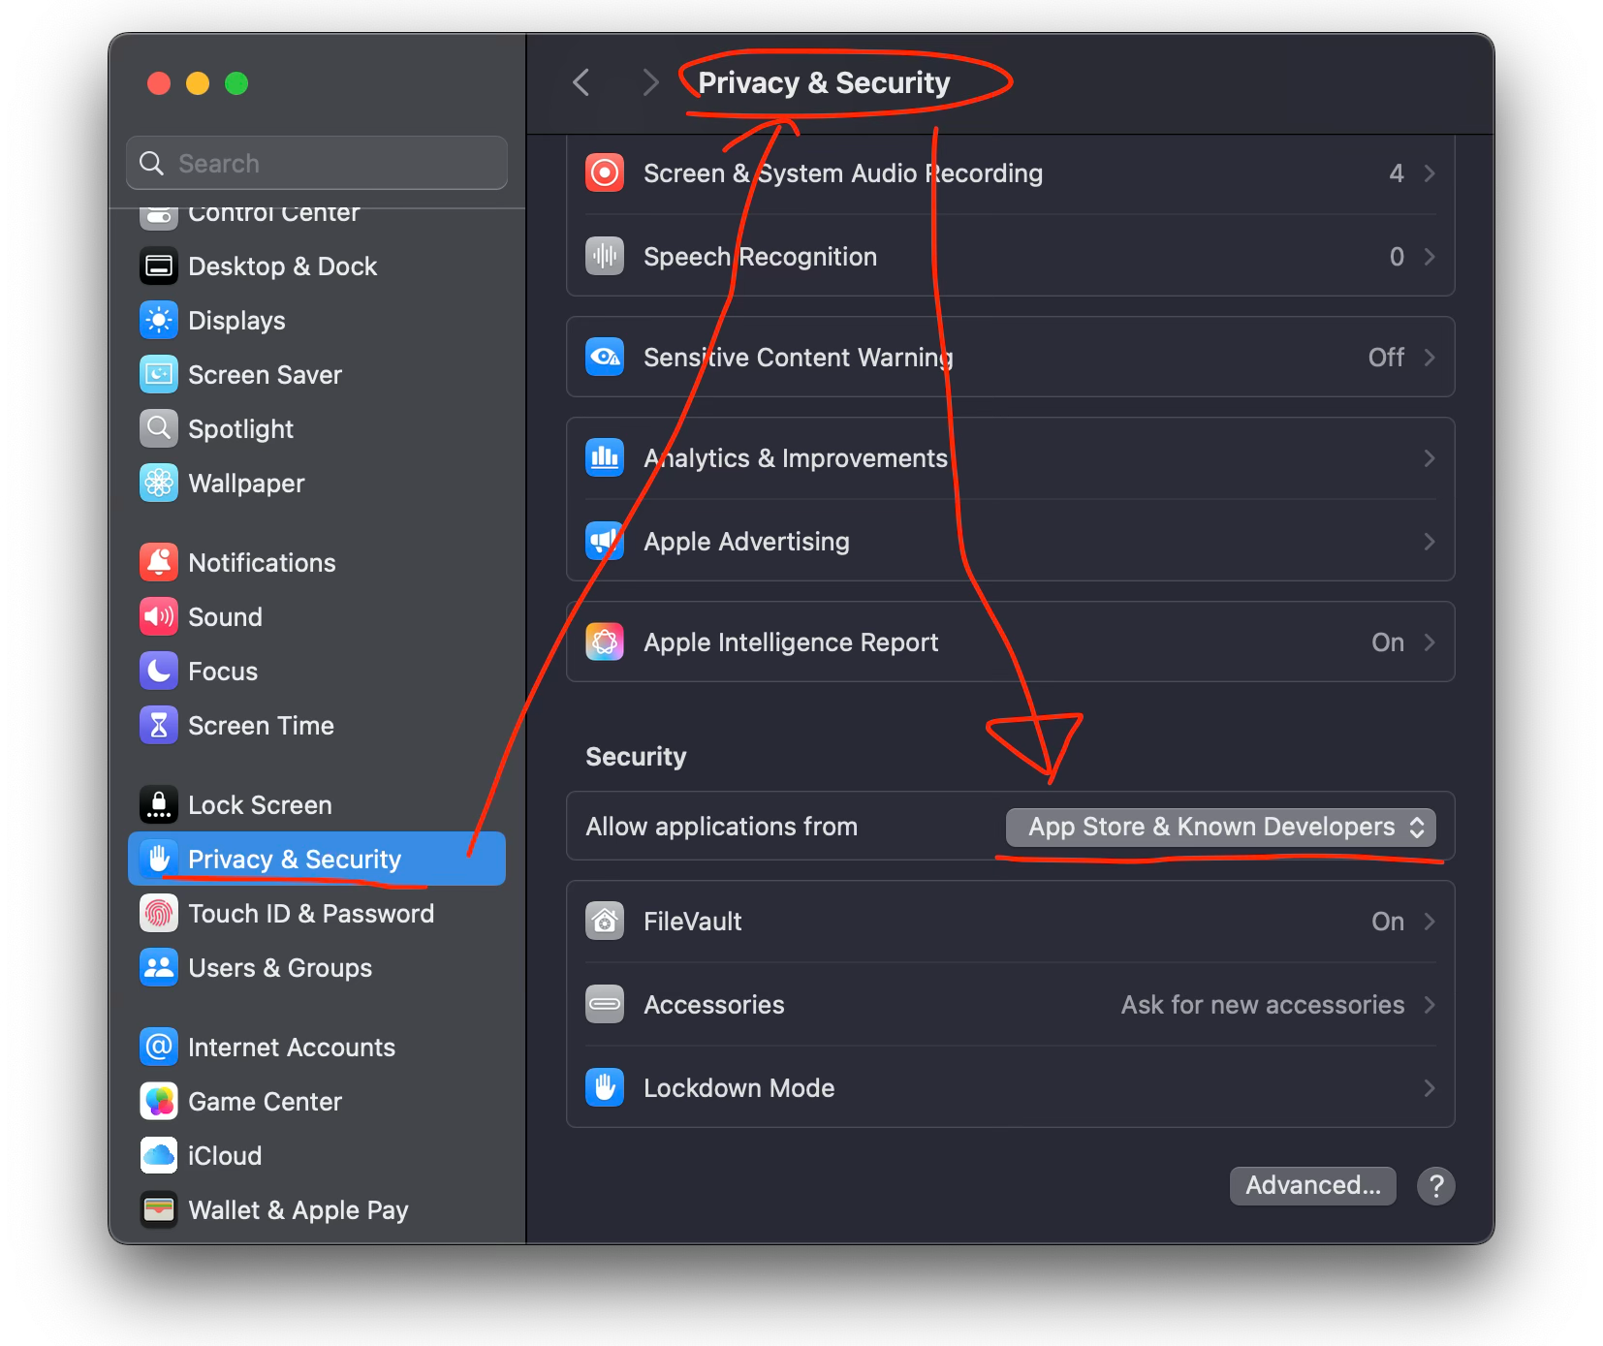Click the Speech Recognition waveform icon
Image resolution: width=1603 pixels, height=1346 pixels.
click(x=605, y=257)
